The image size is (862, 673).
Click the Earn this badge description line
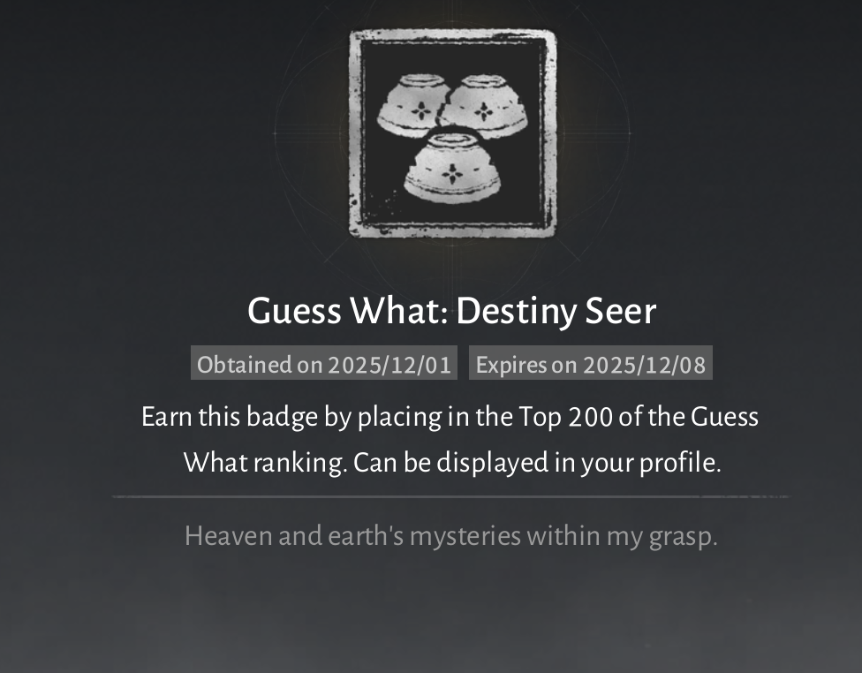[x=450, y=417]
